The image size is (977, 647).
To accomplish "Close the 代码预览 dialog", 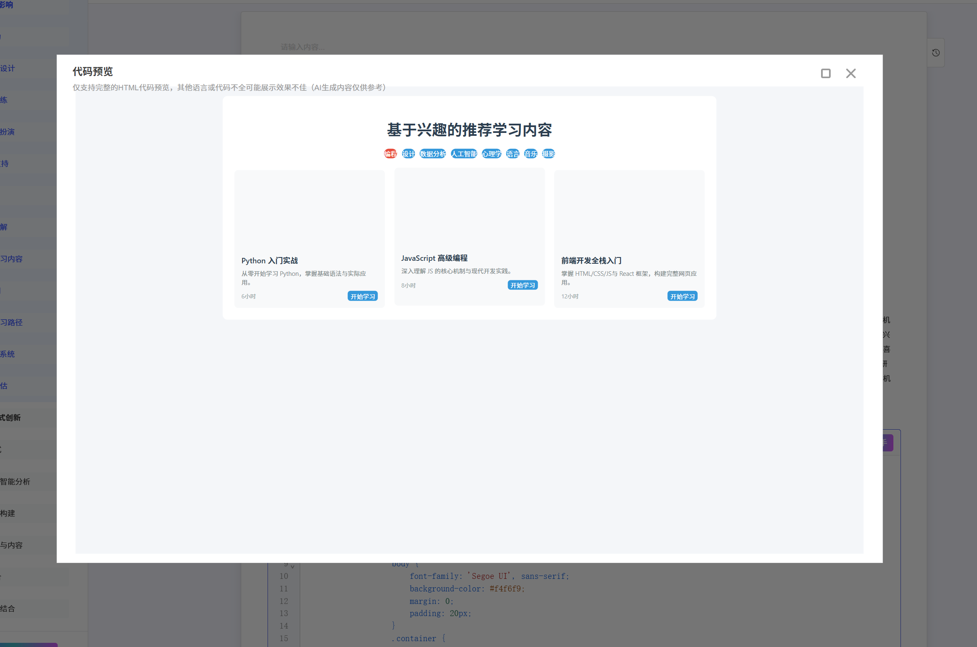I will tap(850, 74).
